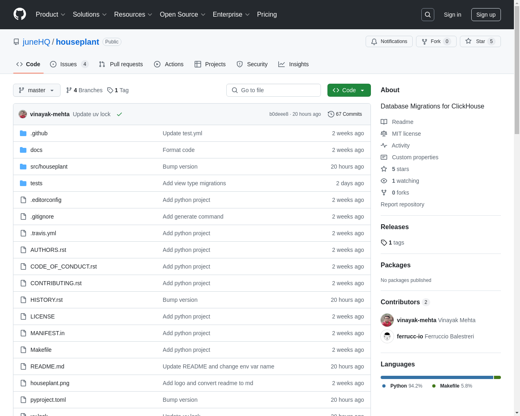Open the README.md file
Viewport: 520px width, 416px height.
click(x=47, y=366)
